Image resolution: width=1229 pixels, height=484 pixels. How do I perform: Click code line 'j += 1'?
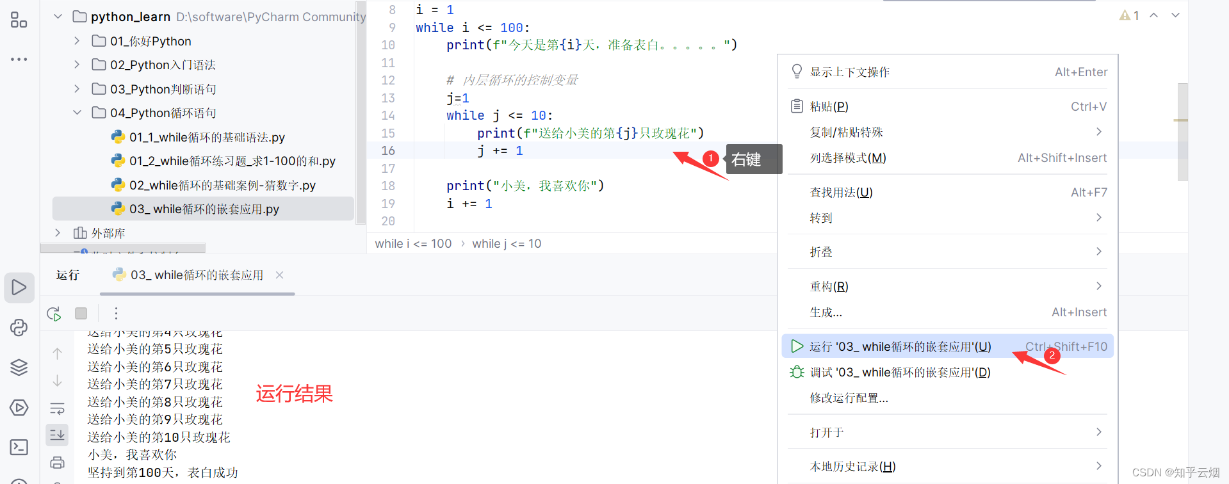[x=500, y=150]
